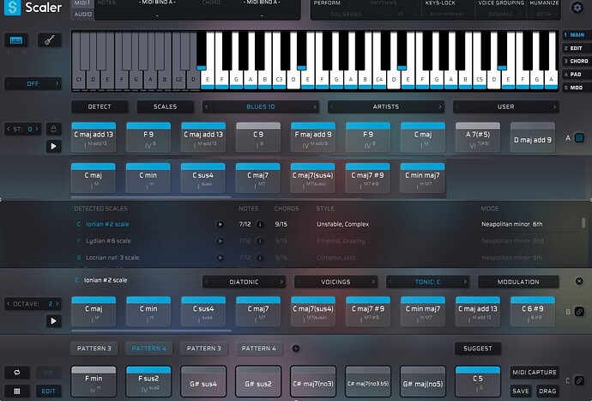The height and width of the screenshot is (401, 592).
Task: Click the lock icon beside ST
Action: [53, 129]
